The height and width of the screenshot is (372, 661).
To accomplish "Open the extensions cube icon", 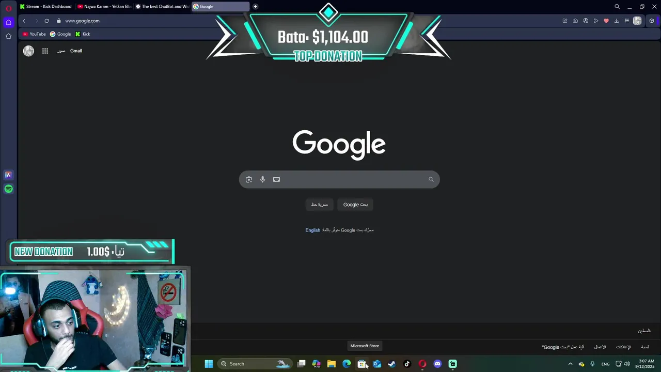I will (652, 21).
